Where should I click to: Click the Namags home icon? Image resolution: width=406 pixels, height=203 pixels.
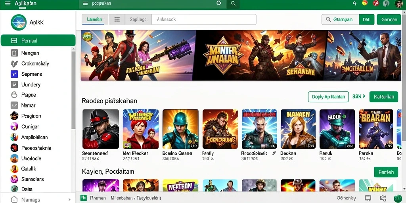tap(14, 200)
